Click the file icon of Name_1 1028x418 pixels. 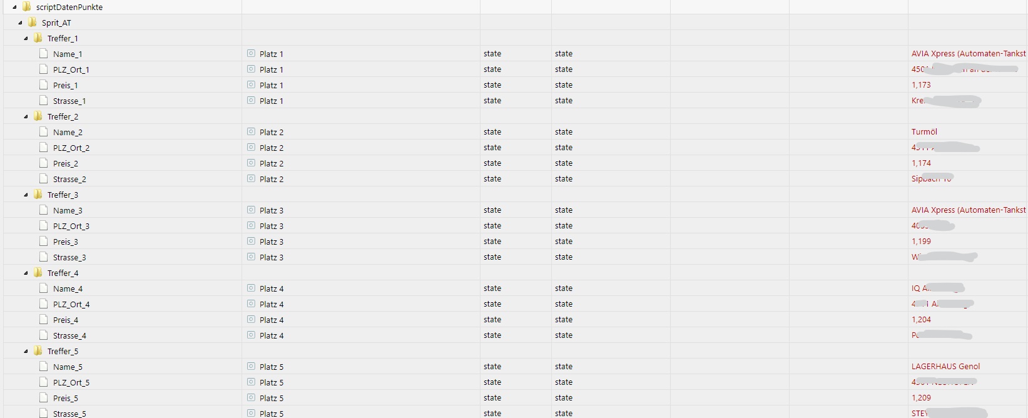[x=43, y=54]
